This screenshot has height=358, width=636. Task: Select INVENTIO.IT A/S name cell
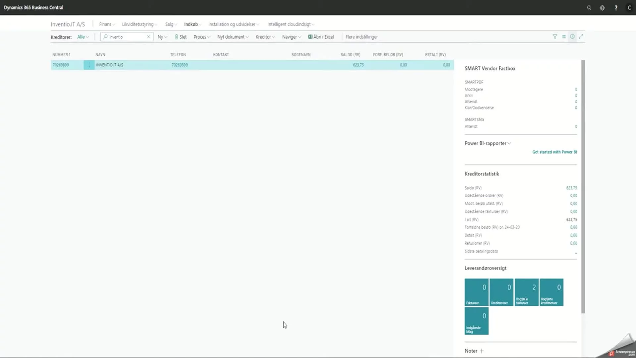coord(109,65)
